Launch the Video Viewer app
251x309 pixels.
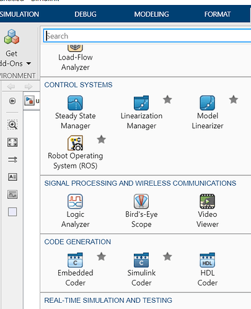(x=208, y=211)
